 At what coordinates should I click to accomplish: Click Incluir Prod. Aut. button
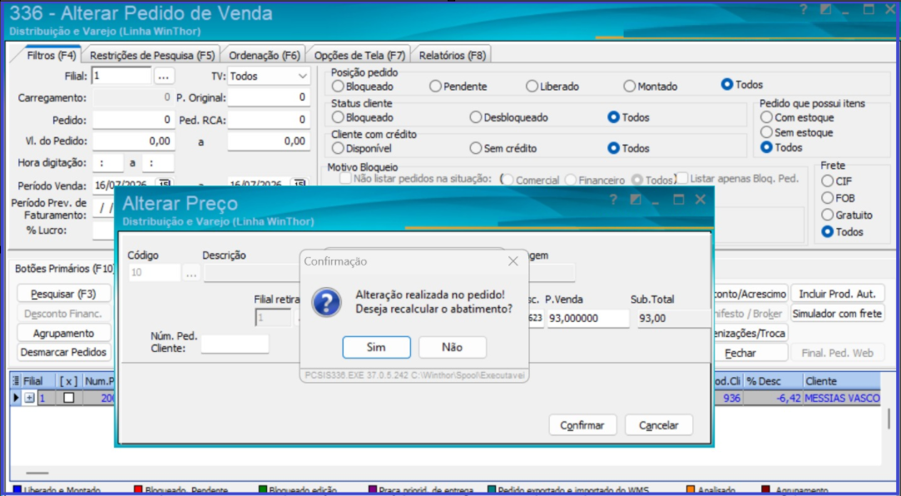[x=837, y=294]
